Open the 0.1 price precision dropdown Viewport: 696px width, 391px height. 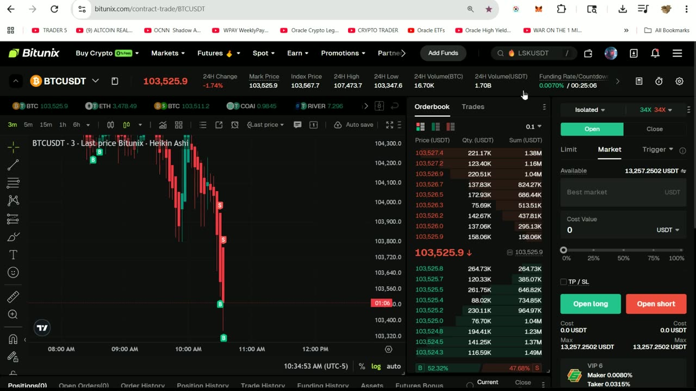click(533, 127)
